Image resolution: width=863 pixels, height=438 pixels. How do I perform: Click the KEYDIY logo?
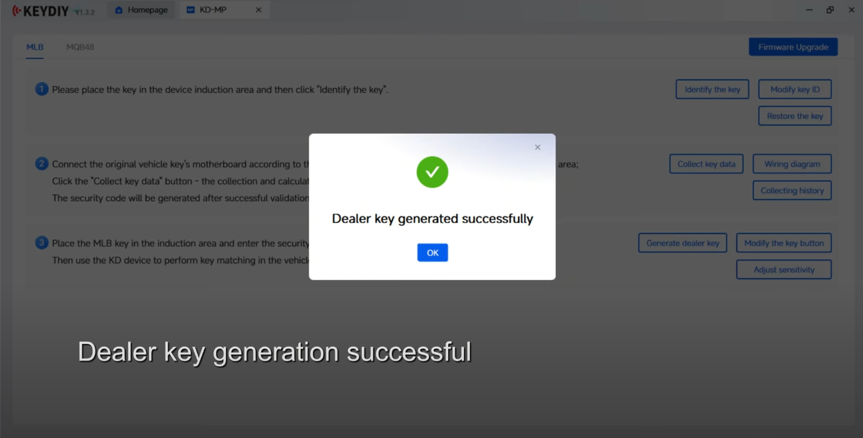(x=41, y=11)
